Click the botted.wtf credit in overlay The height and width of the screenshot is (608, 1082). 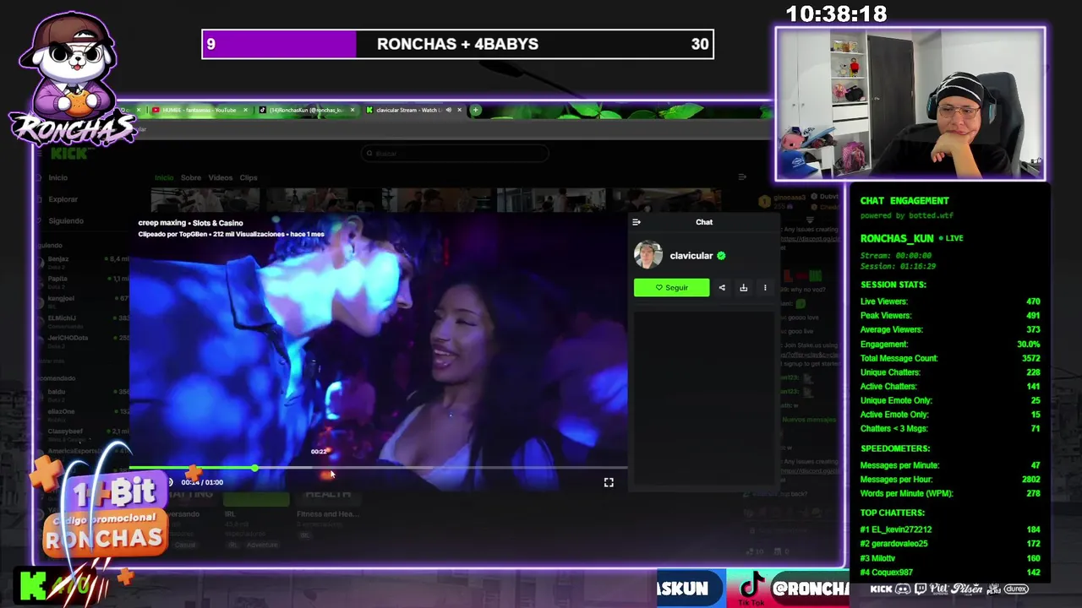pyautogui.click(x=907, y=215)
